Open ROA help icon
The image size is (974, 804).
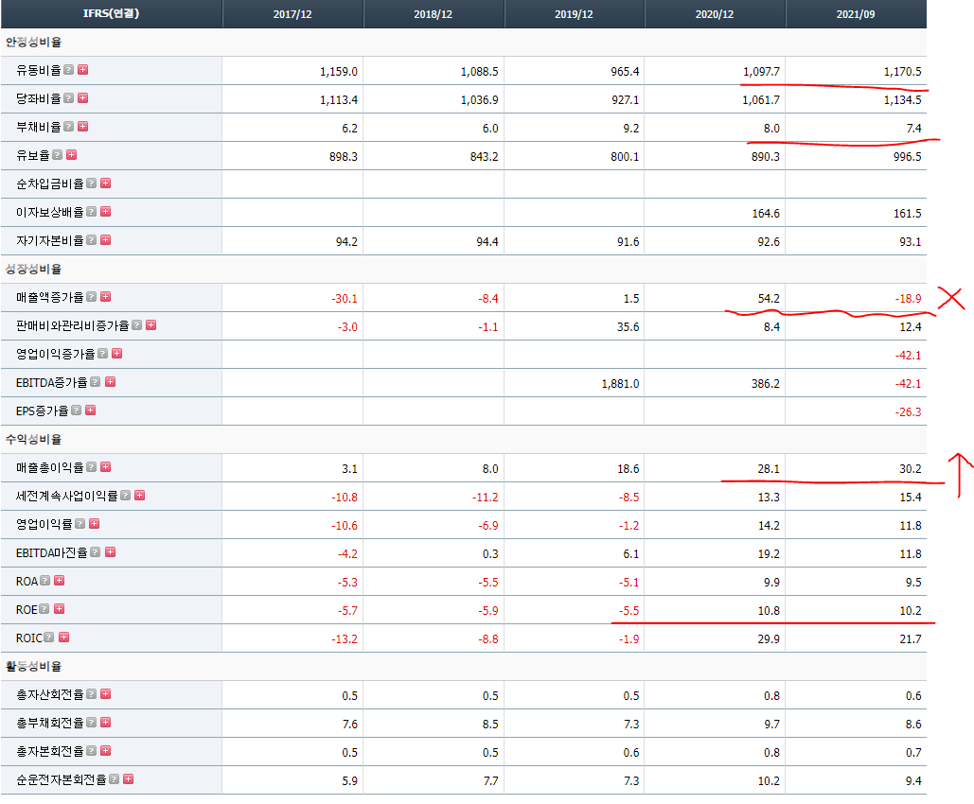point(44,581)
